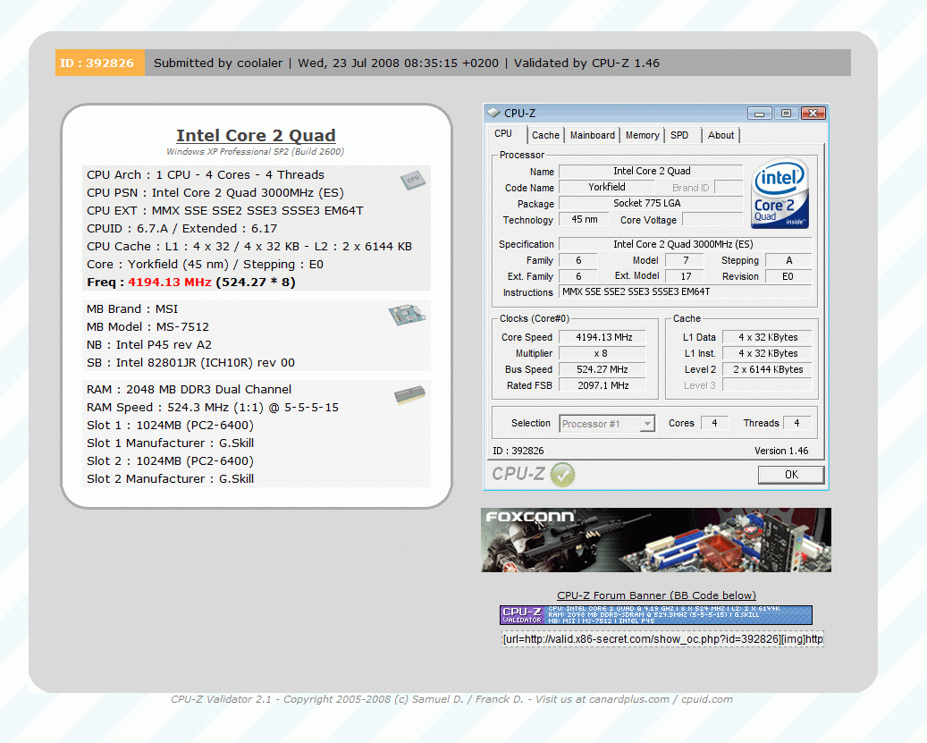The width and height of the screenshot is (927, 743).
Task: Click the Cores count field
Action: point(715,423)
